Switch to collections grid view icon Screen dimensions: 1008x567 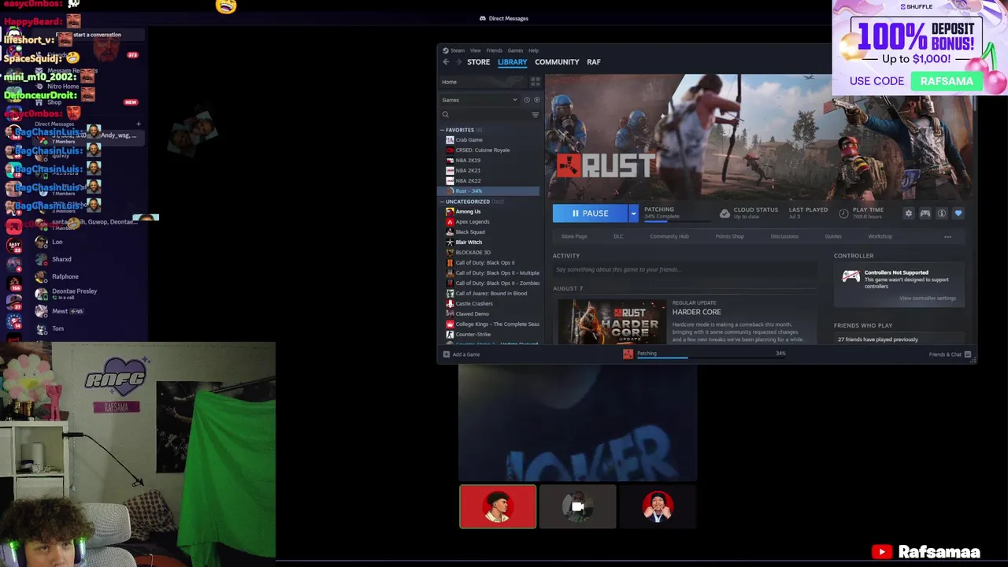pyautogui.click(x=535, y=82)
